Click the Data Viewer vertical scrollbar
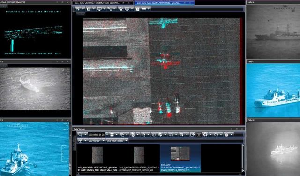 [243, 158]
